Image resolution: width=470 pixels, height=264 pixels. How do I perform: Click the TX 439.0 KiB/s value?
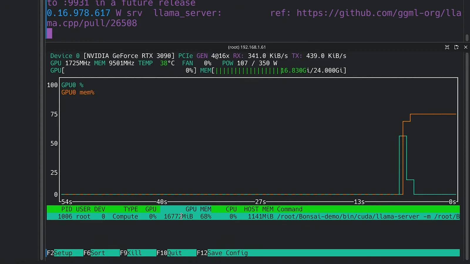tap(319, 56)
